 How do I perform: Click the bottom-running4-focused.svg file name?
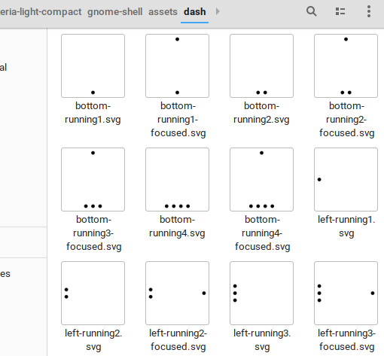(x=262, y=233)
